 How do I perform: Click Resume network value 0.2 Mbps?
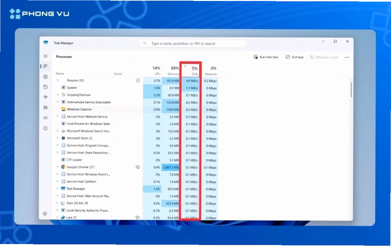tap(210, 81)
